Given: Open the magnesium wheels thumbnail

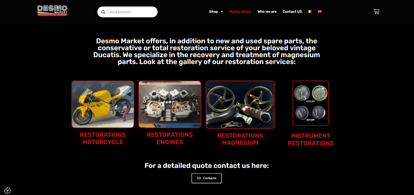Looking at the screenshot, I should point(240,105).
